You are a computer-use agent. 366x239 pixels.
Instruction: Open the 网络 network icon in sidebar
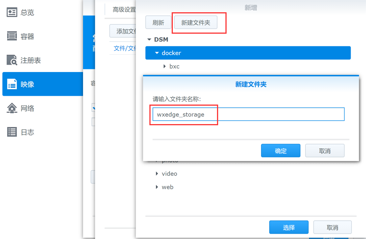pos(12,108)
